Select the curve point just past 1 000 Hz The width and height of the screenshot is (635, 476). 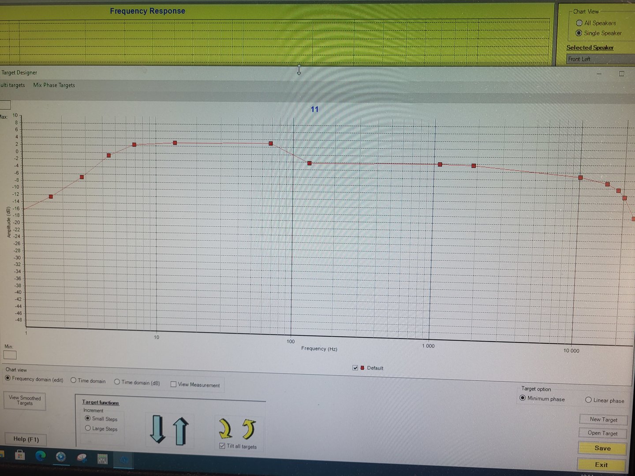coord(440,164)
